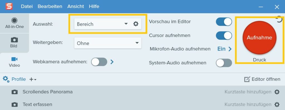
Task: Enable System-Audio aufnehmen toggle
Action: click(x=224, y=63)
